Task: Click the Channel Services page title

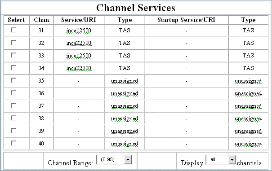Action: (136, 8)
